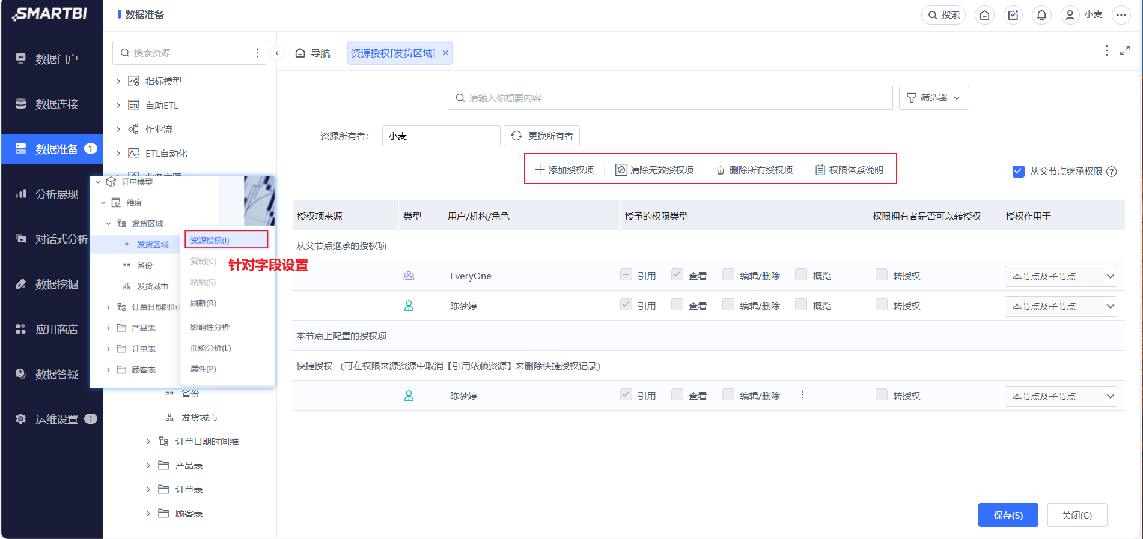This screenshot has width=1143, height=539.
Task: Toggle 编辑/删除 checkbox in EveryOne row
Action: pyautogui.click(x=728, y=275)
